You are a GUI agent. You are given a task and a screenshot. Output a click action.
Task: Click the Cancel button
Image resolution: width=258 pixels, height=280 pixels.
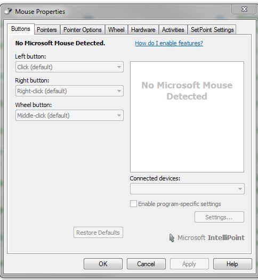(x=146, y=263)
